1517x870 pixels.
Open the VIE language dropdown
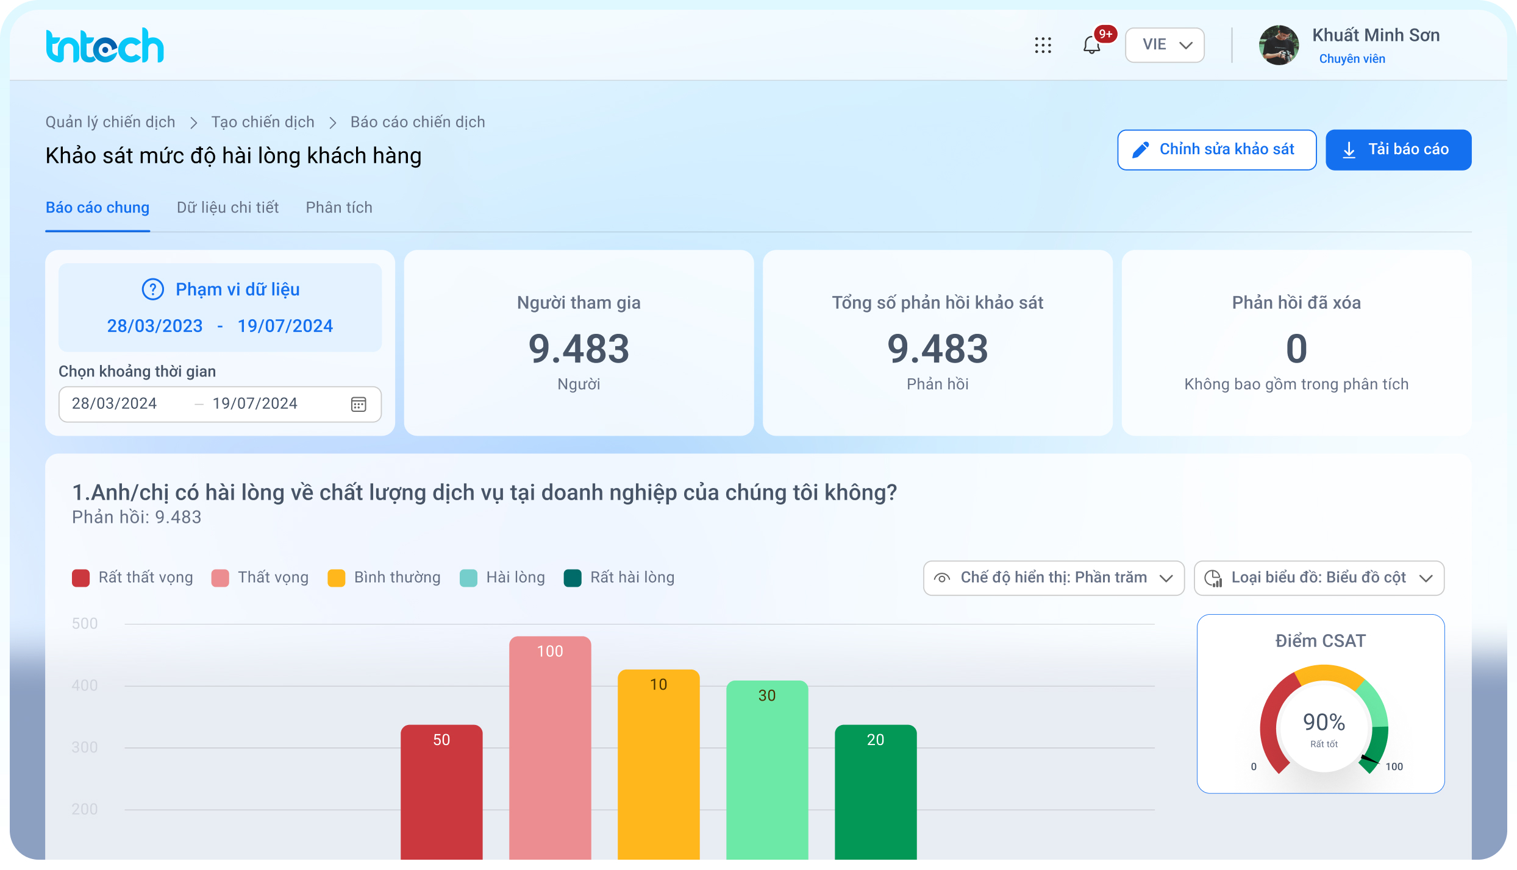coord(1164,44)
